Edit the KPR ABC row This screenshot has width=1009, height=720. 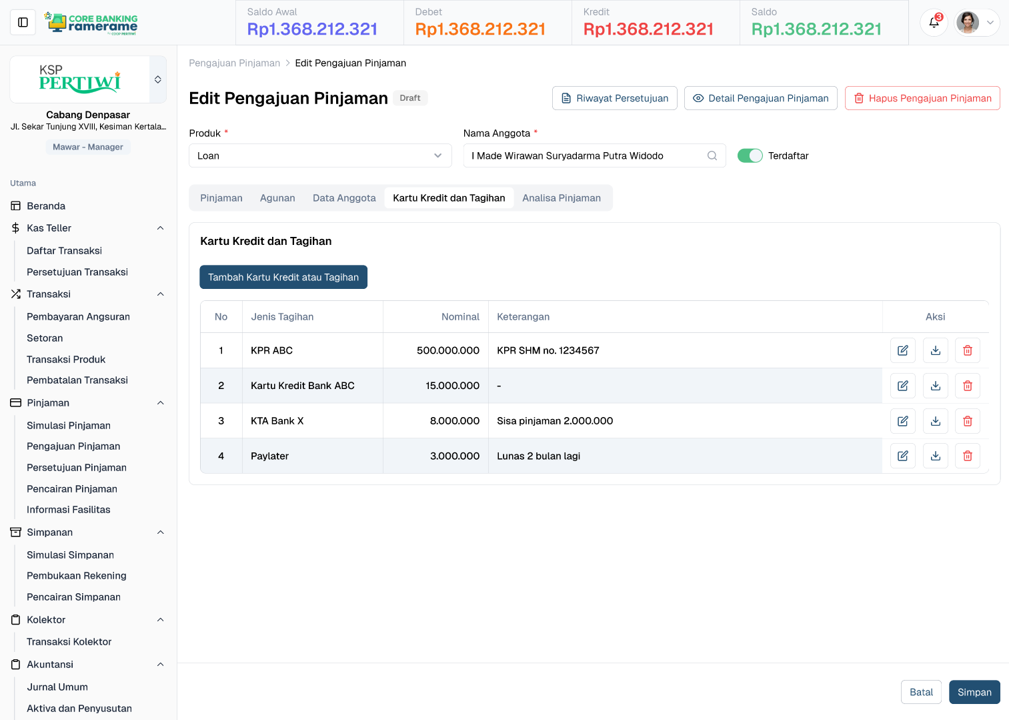tap(902, 350)
